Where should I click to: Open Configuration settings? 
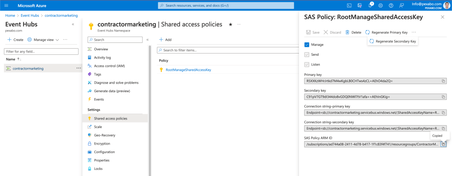104,152
